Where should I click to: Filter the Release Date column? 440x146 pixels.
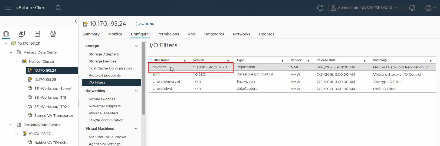pos(365,61)
